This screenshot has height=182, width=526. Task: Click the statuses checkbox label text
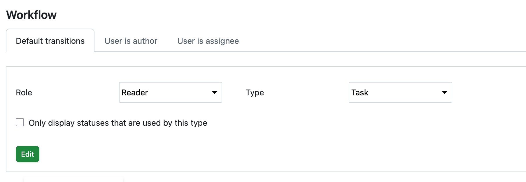tap(118, 123)
